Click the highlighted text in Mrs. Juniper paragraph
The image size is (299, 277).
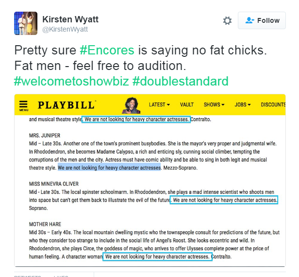click(x=109, y=168)
